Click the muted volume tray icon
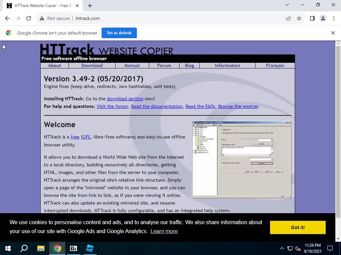This screenshot has width=341, height=255. pos(298,248)
